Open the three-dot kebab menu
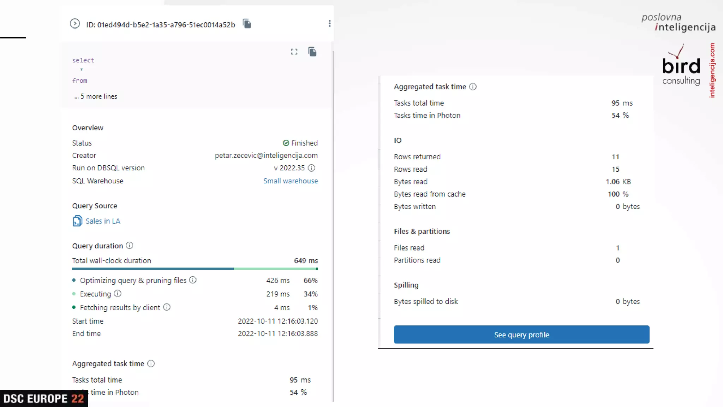The width and height of the screenshot is (723, 407). [329, 23]
